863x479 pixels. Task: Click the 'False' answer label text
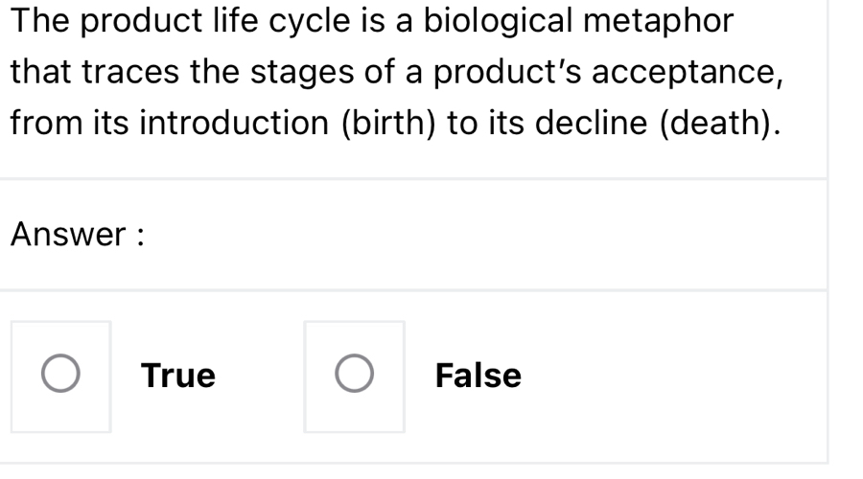(478, 376)
